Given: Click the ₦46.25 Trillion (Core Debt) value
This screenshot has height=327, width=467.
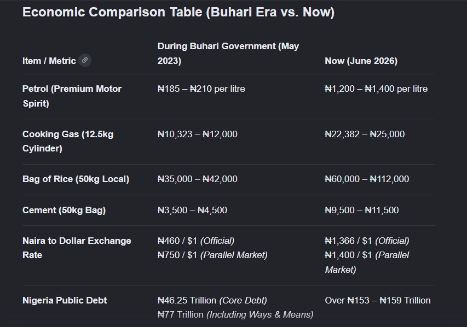Looking at the screenshot, I should [212, 300].
